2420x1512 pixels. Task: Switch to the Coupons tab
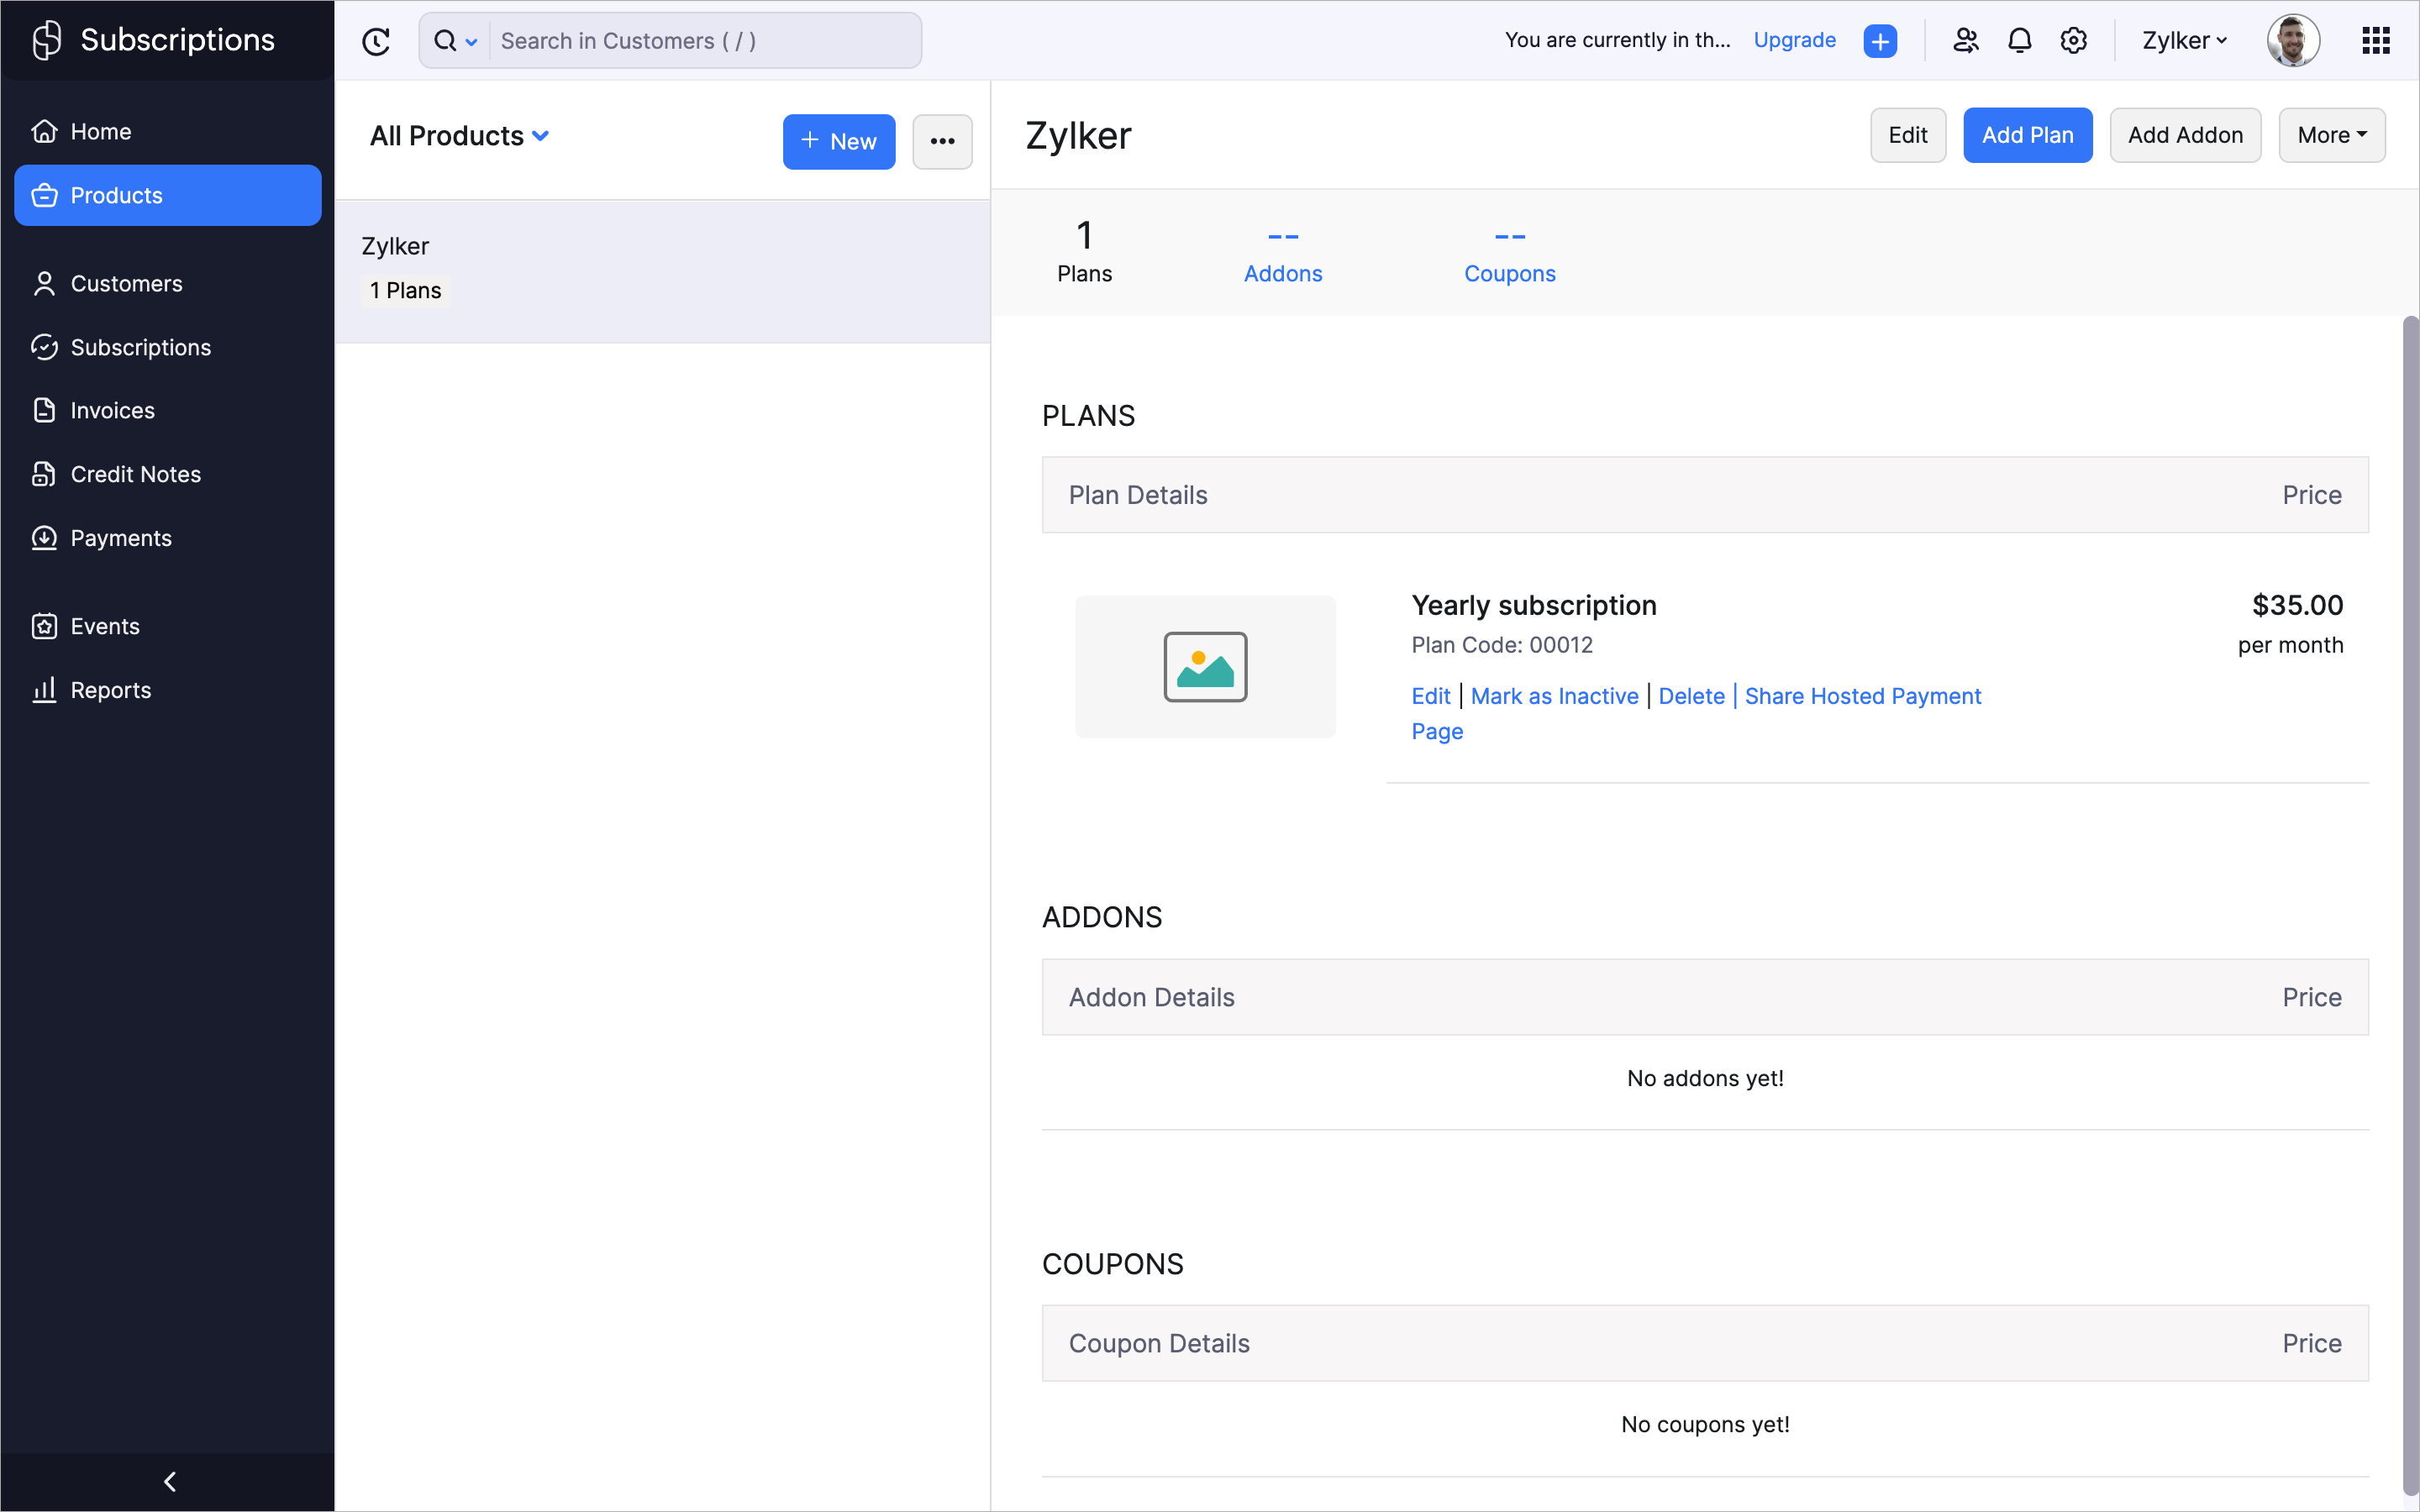click(x=1510, y=253)
